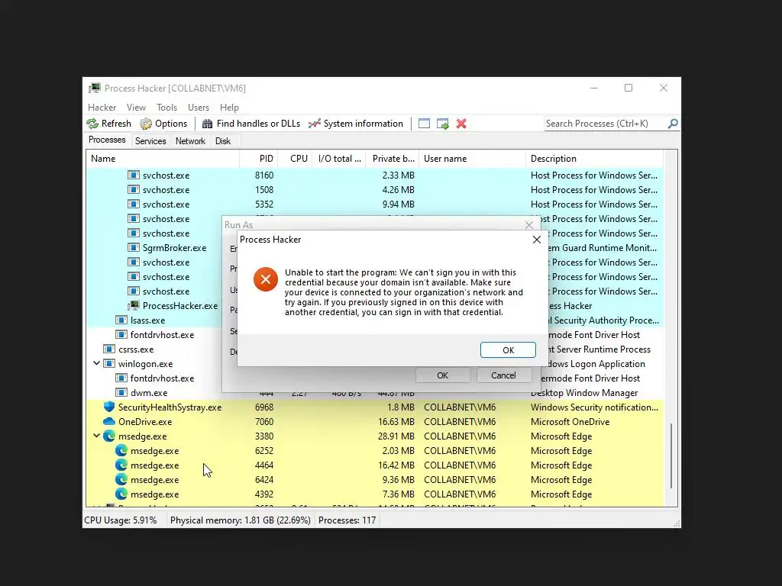Screen dimensions: 782x586
Task: Click Edge icon of msedge.exe PID 4392
Action: (121, 494)
